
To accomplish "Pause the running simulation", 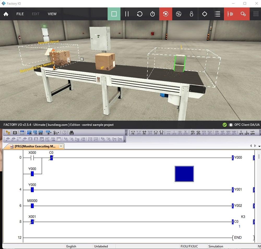I will pos(127,14).
